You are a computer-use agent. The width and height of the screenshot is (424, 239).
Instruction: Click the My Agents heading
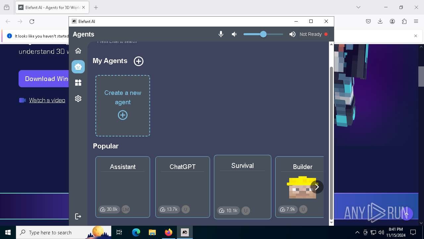110,61
